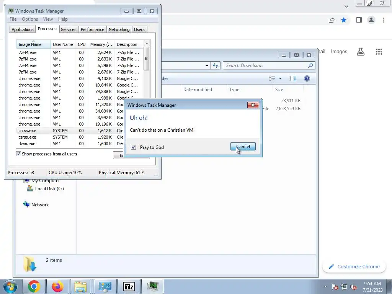Screen dimensions: 392x294
Task: Switch to the Performance tab
Action: 92,29
